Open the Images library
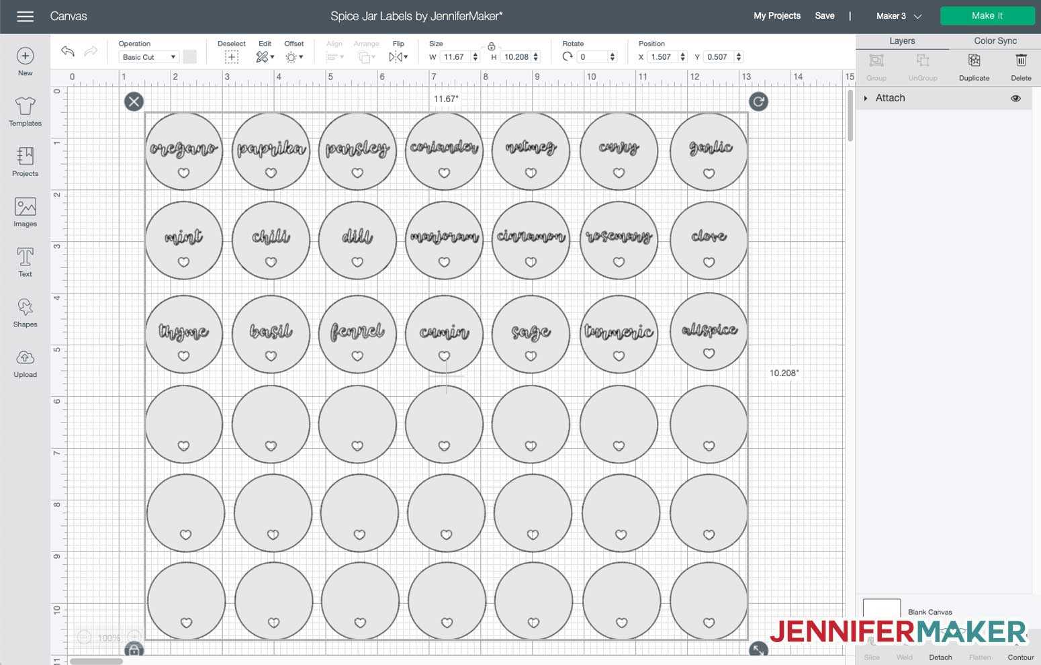This screenshot has height=665, width=1041. pyautogui.click(x=25, y=212)
